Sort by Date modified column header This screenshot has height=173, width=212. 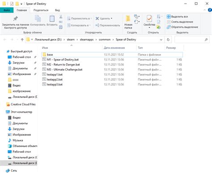coord(114,48)
